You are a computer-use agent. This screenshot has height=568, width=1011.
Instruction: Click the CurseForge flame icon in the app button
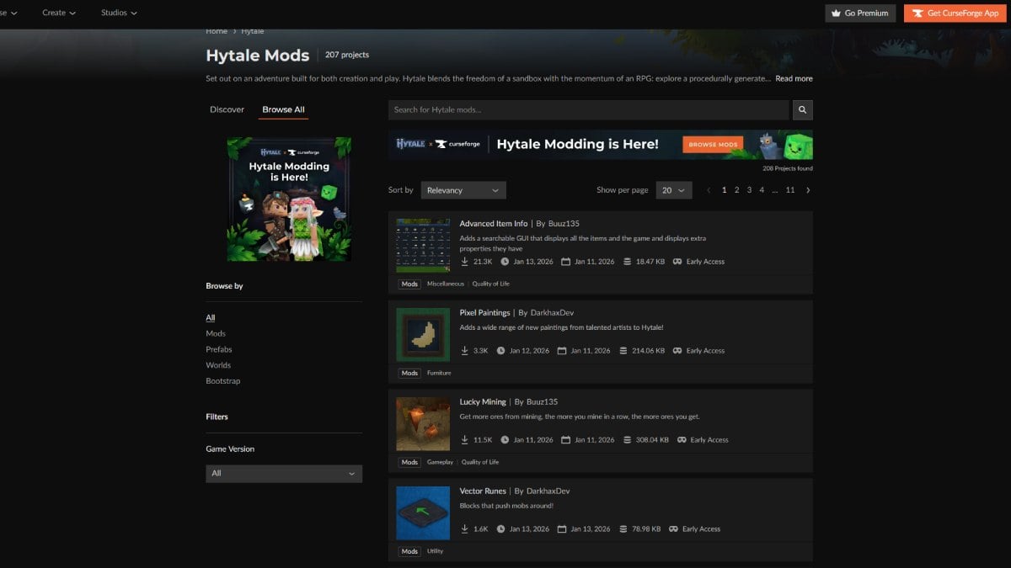coord(917,13)
